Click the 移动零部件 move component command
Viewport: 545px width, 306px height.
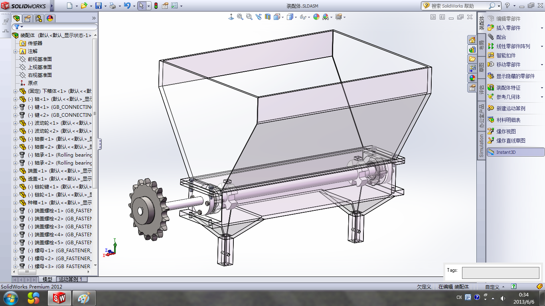[x=508, y=65]
